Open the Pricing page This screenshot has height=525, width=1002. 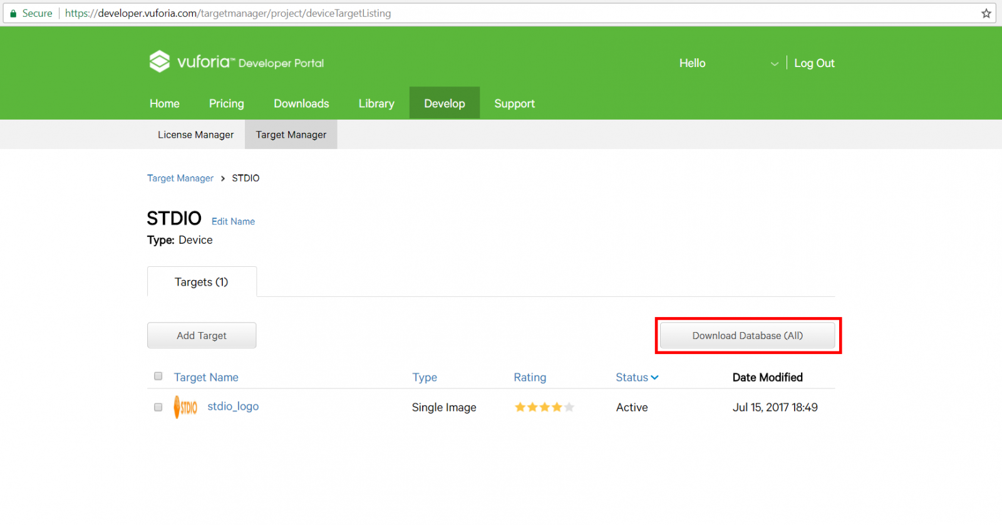[227, 103]
